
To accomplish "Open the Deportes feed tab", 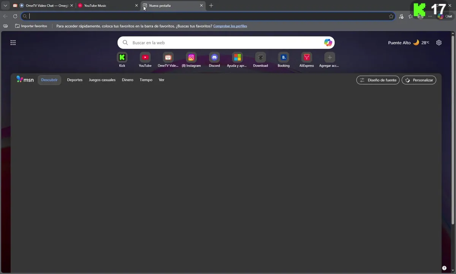I will (x=75, y=80).
